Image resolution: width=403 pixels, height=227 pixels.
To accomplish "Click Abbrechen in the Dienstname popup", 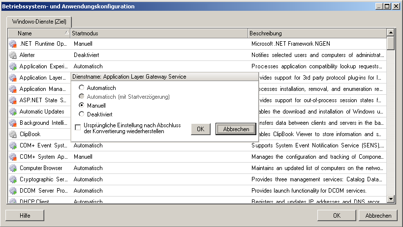I will [236, 129].
